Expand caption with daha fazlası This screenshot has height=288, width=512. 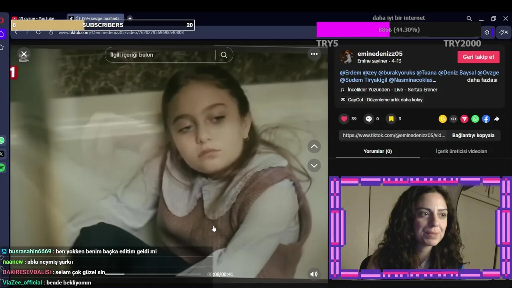482,80
